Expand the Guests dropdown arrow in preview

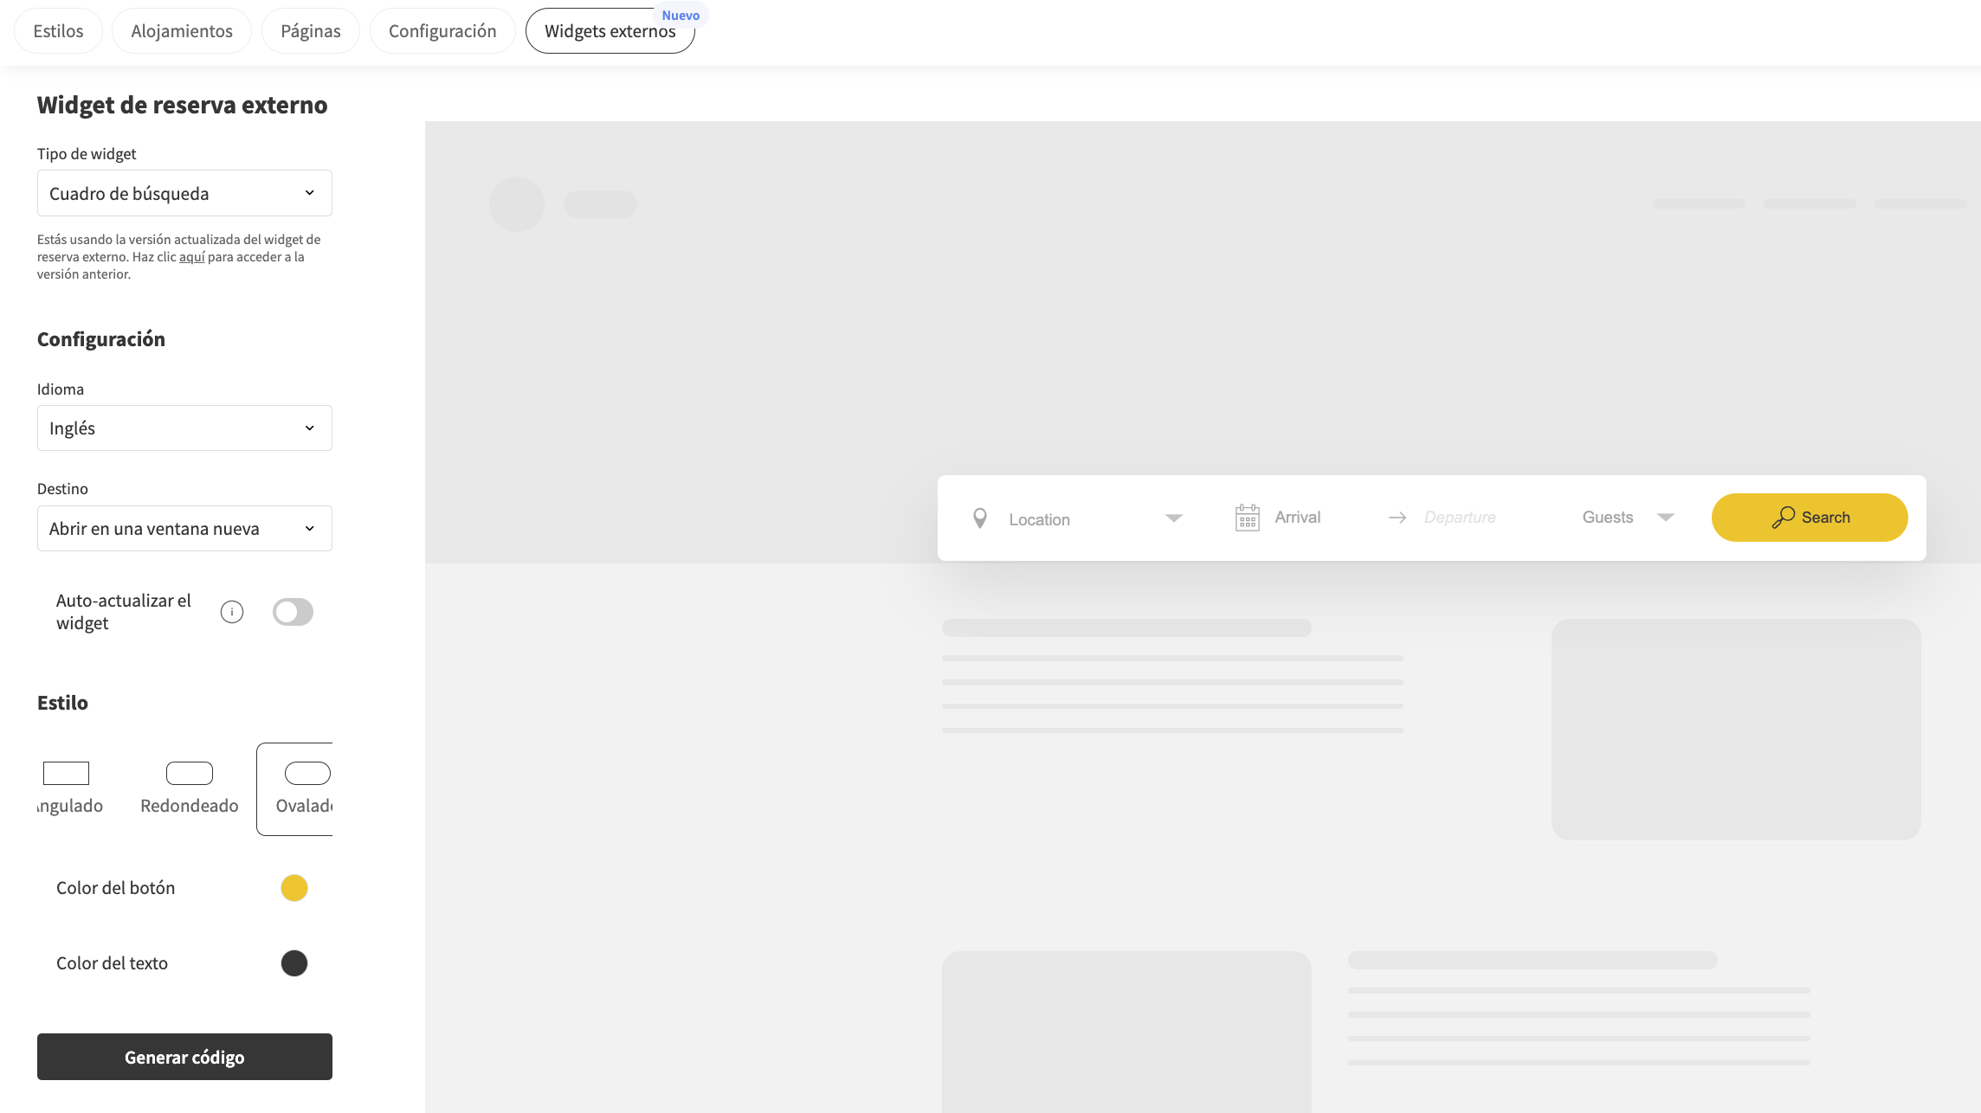coord(1666,518)
